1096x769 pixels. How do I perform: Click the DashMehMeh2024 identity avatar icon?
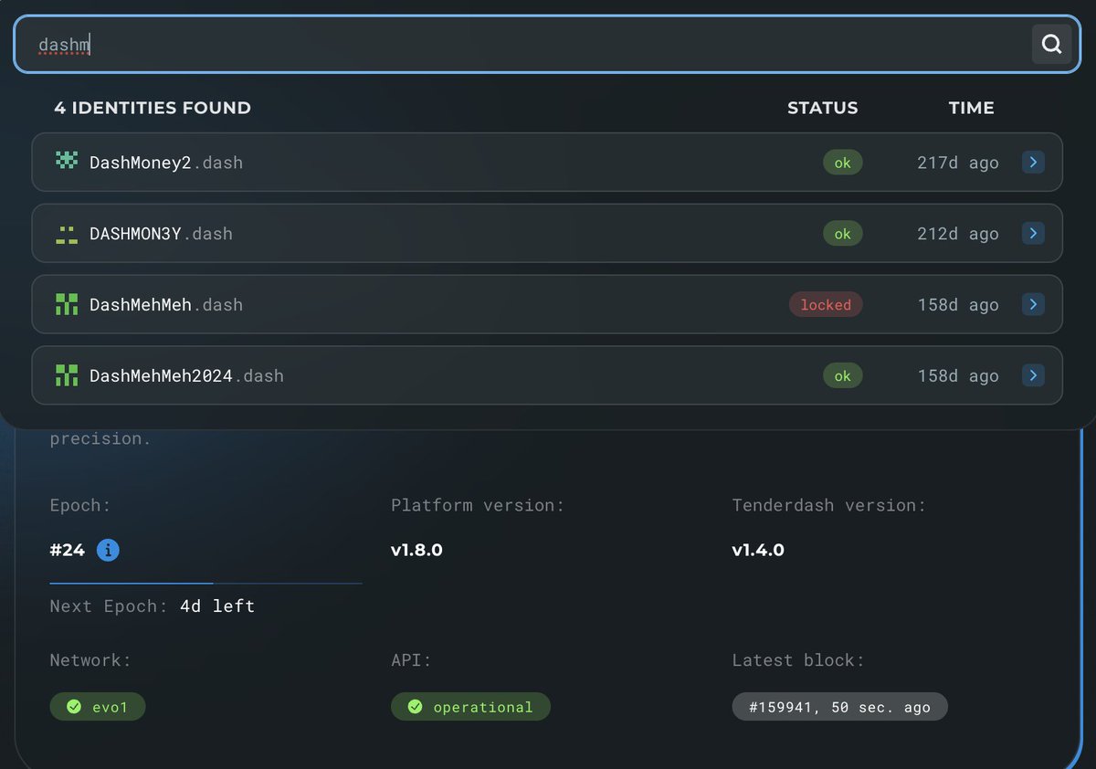pyautogui.click(x=67, y=375)
